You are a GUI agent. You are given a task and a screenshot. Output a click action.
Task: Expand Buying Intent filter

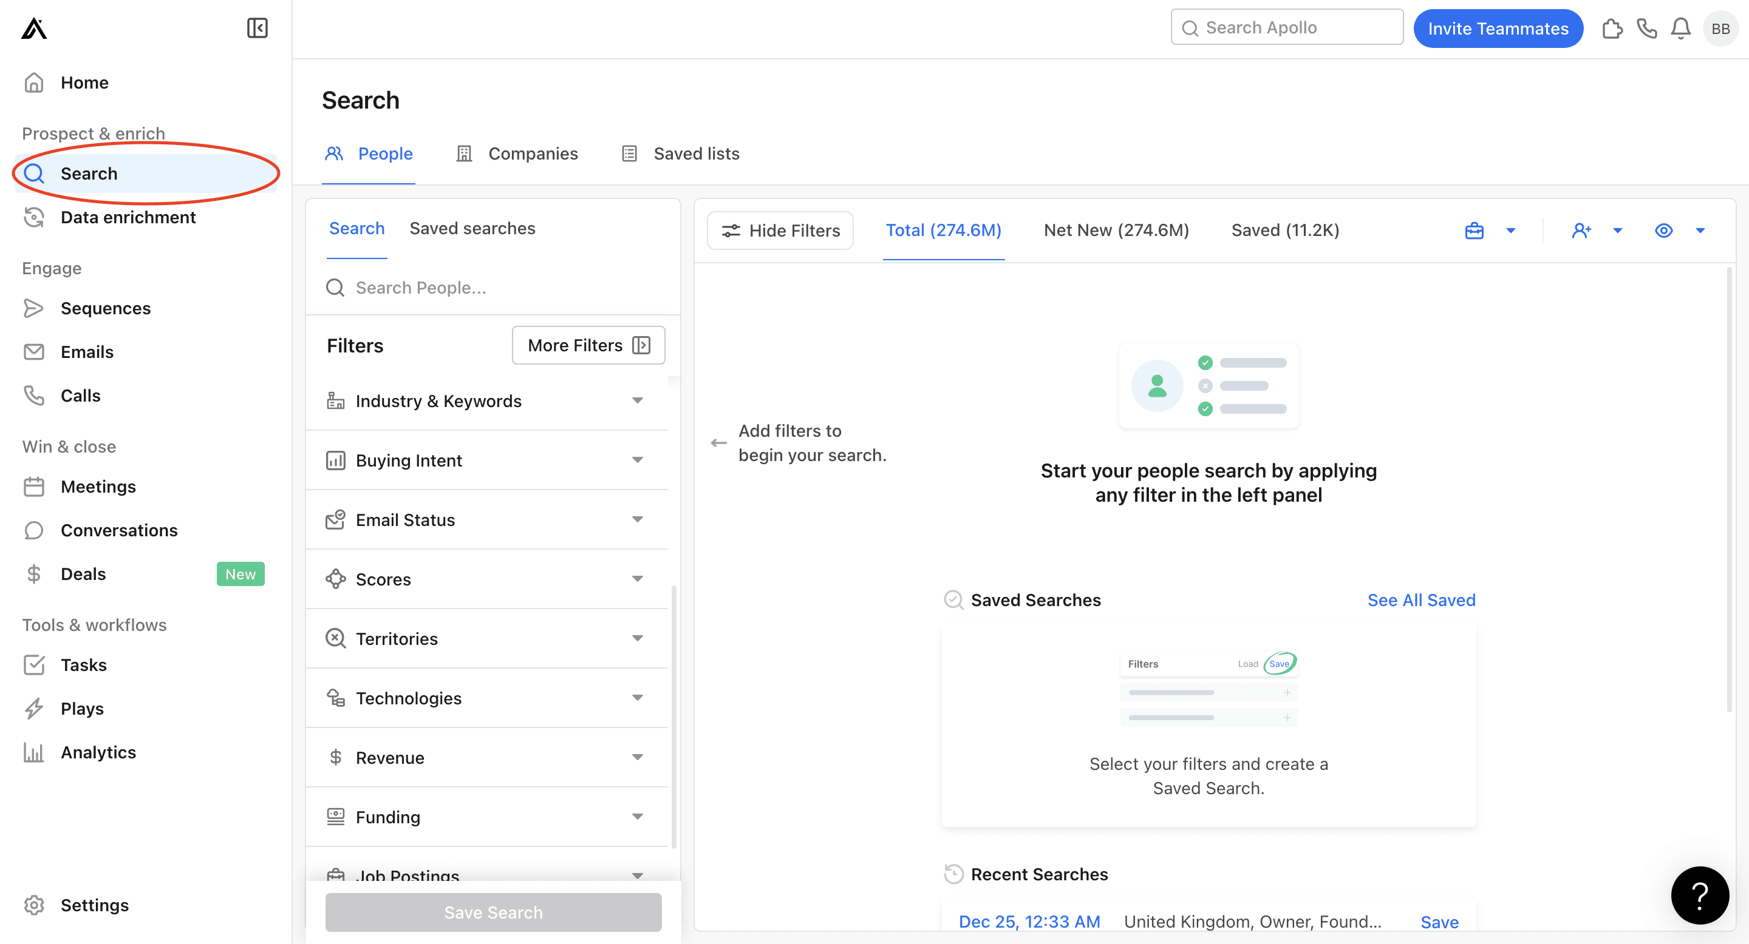[x=487, y=460]
